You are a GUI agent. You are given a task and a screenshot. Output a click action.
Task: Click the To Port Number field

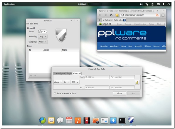122,87
